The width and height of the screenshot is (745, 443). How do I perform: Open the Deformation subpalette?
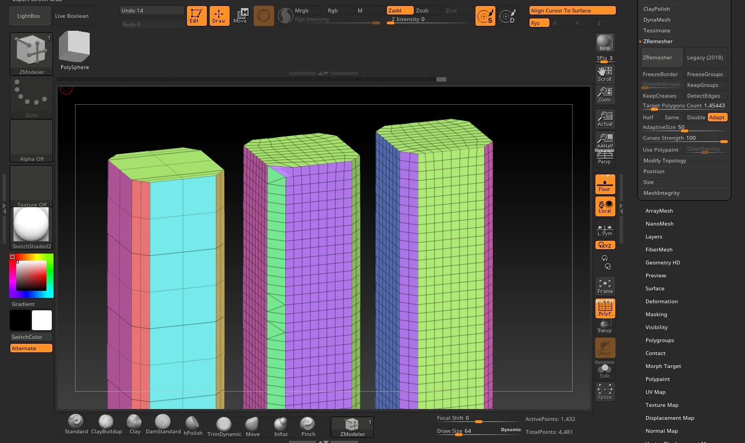click(x=661, y=302)
